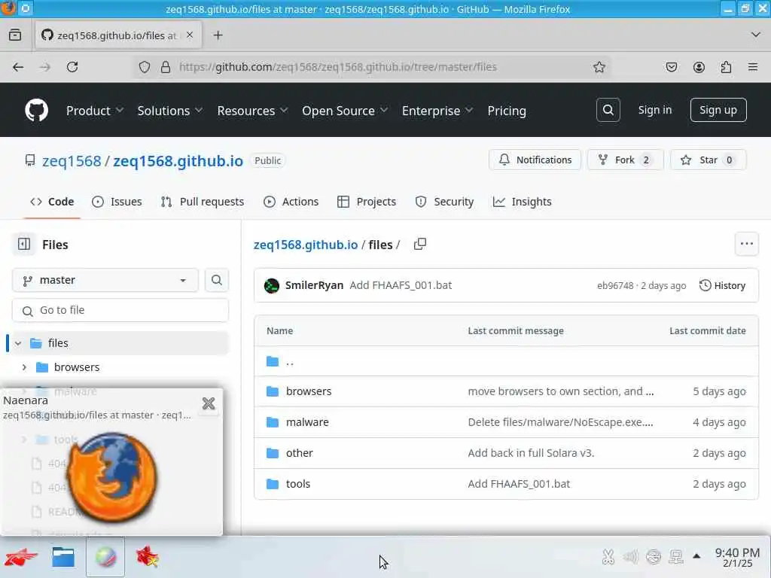Open the recent tabs view icon in the tab bar
This screenshot has width=771, height=578.
point(15,35)
